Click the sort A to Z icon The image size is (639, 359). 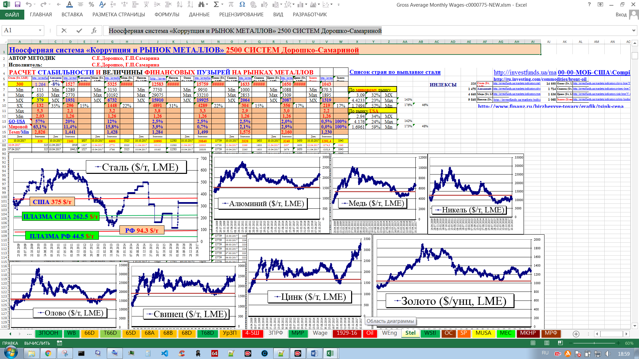(x=179, y=5)
